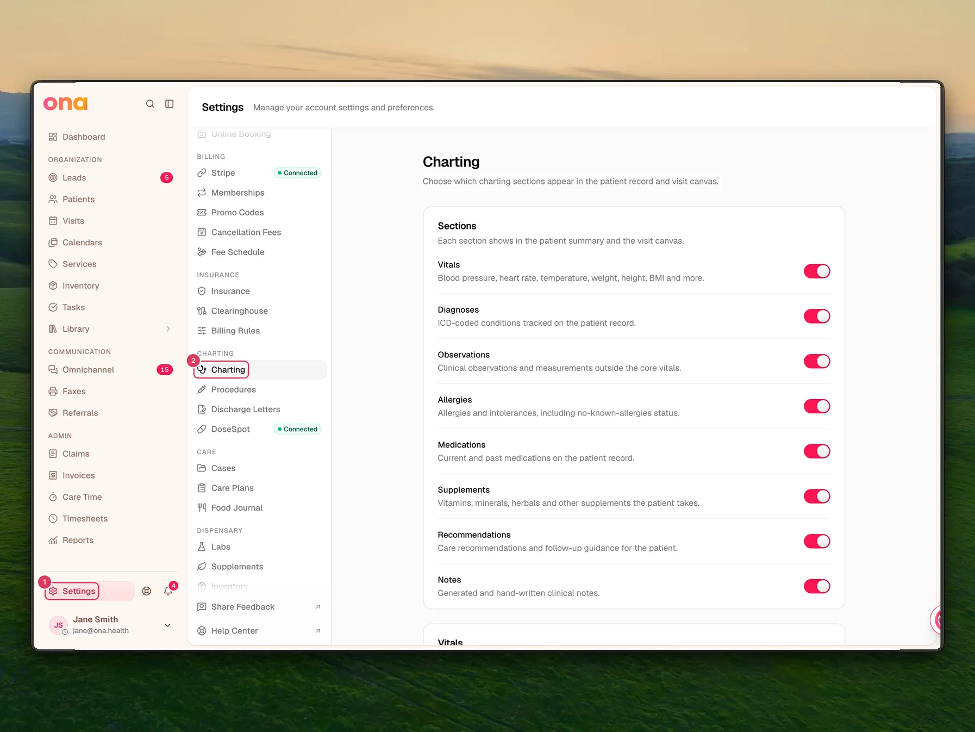This screenshot has height=732, width=975.
Task: Click the Billing Rules sliders icon
Action: point(202,331)
